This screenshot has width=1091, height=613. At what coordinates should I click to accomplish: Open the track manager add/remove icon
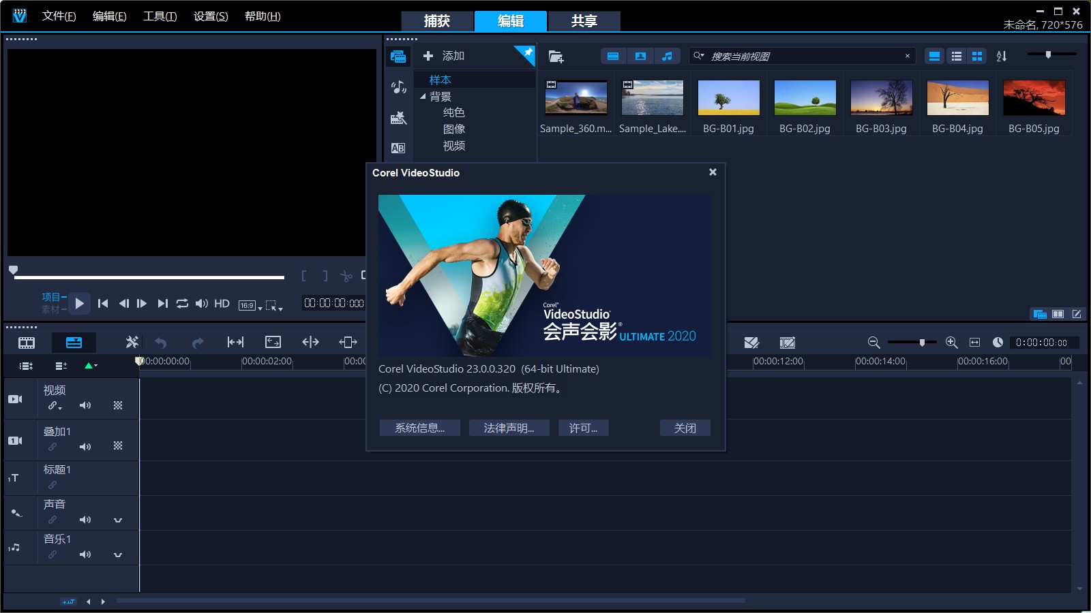pos(61,366)
